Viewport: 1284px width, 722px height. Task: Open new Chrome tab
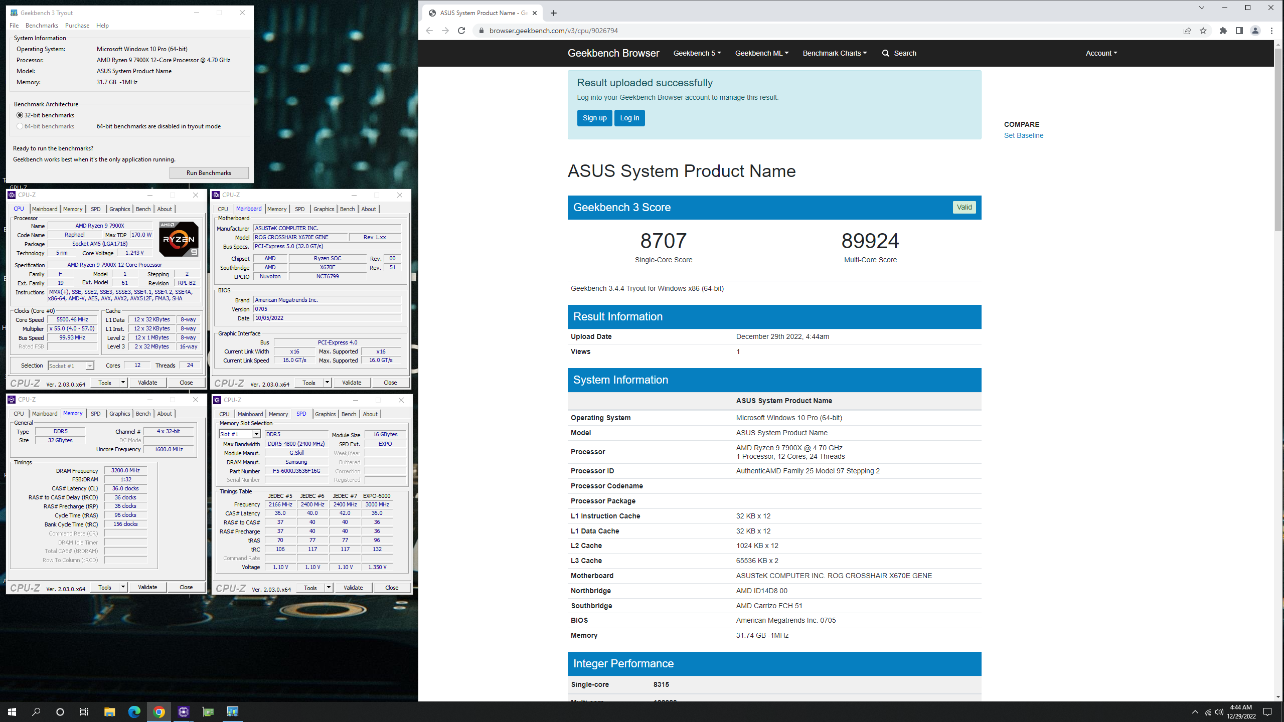[554, 13]
